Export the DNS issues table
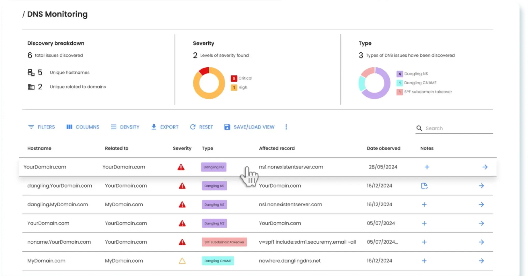 (x=165, y=127)
